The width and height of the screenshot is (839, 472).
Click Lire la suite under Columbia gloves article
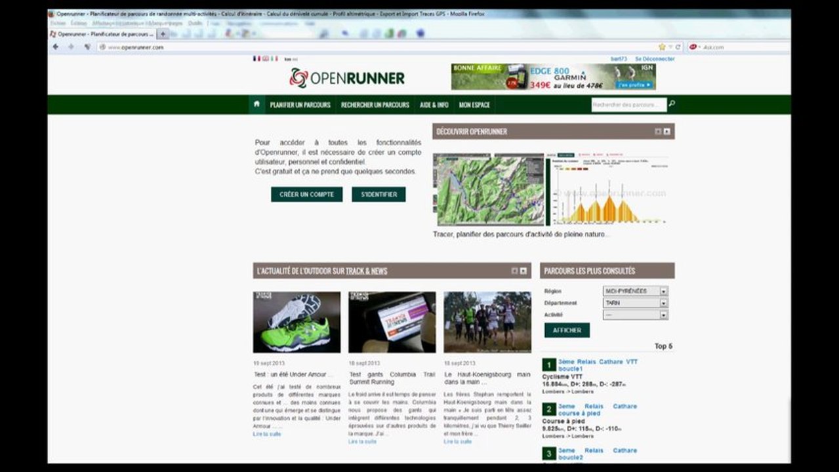coord(362,442)
